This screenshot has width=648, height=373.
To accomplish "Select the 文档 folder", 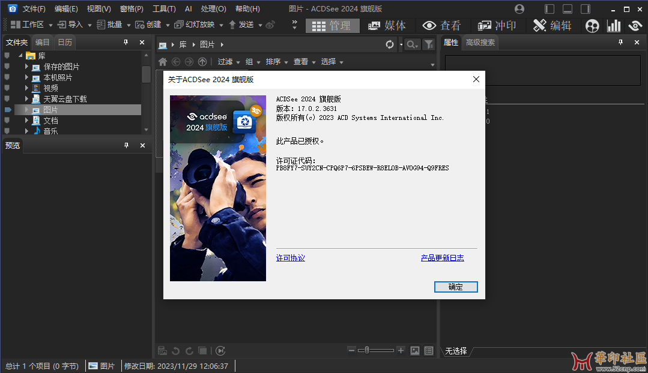I will click(51, 121).
